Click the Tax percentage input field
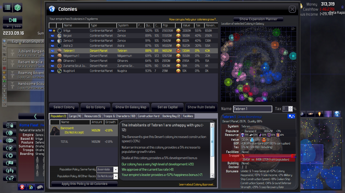 point(285,109)
